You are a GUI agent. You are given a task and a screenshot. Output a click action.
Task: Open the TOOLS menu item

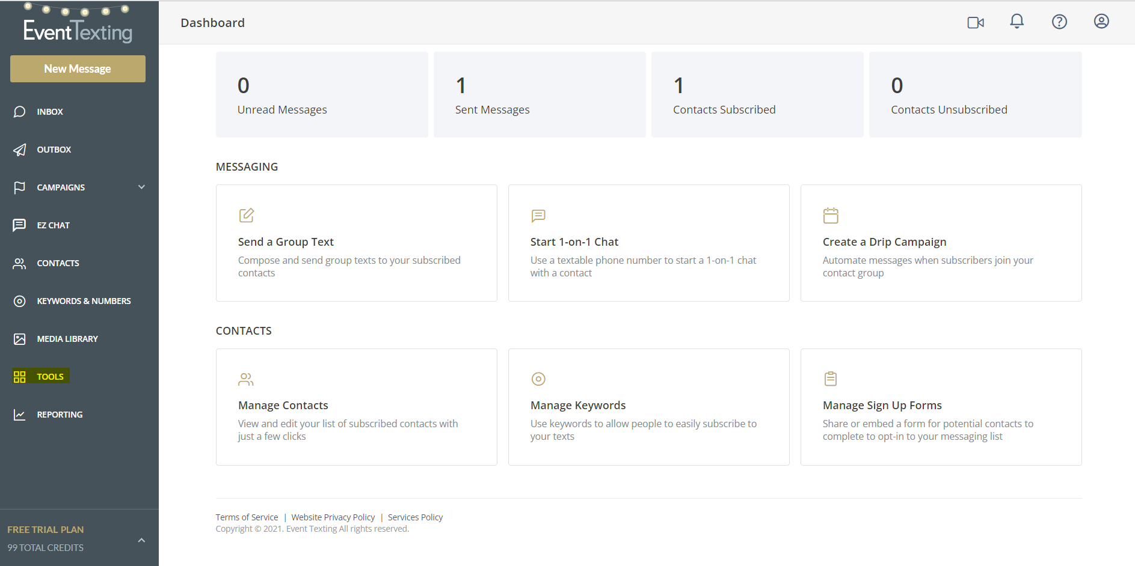click(51, 377)
